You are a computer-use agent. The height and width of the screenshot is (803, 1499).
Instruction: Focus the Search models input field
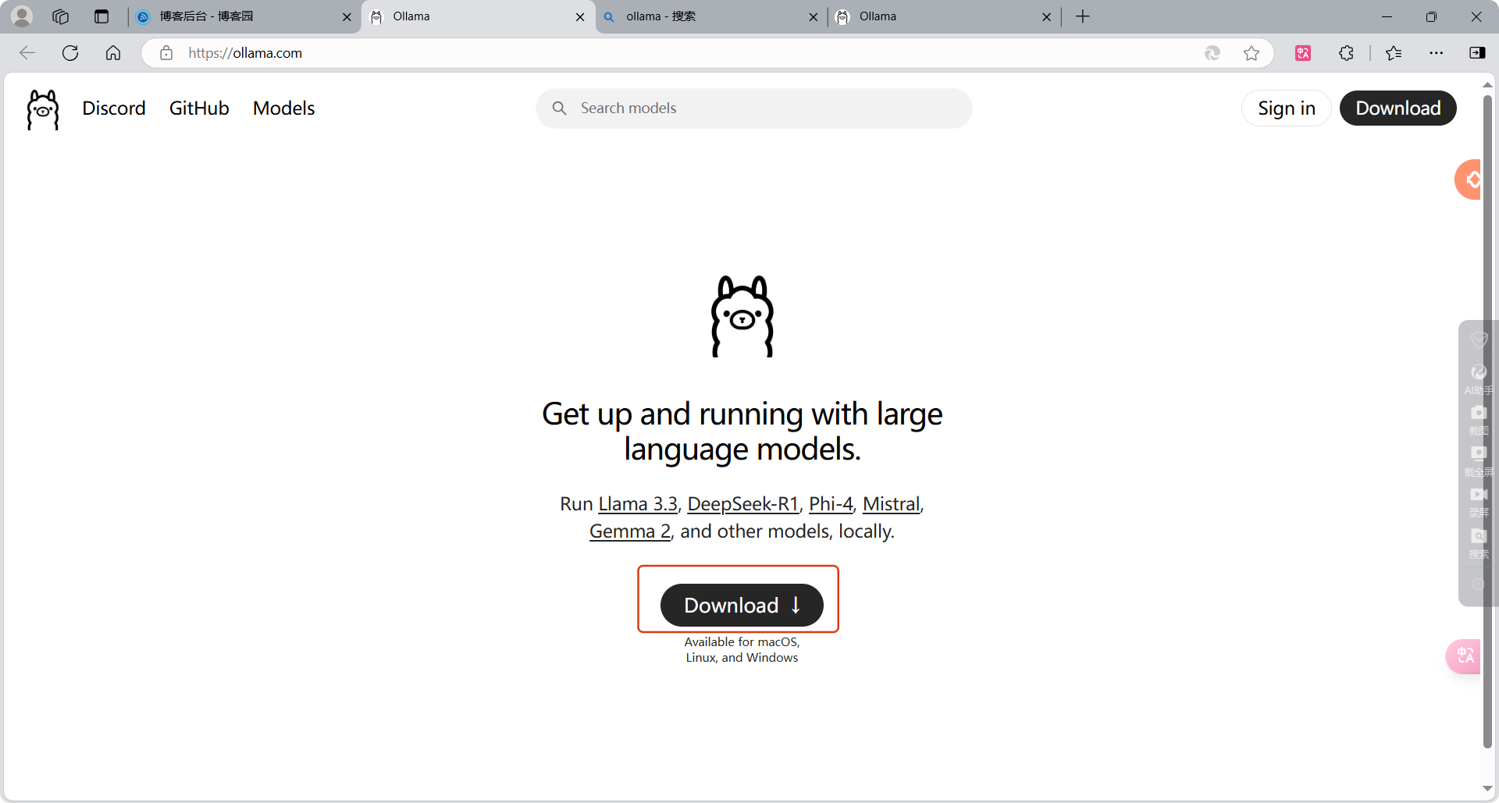click(x=754, y=108)
